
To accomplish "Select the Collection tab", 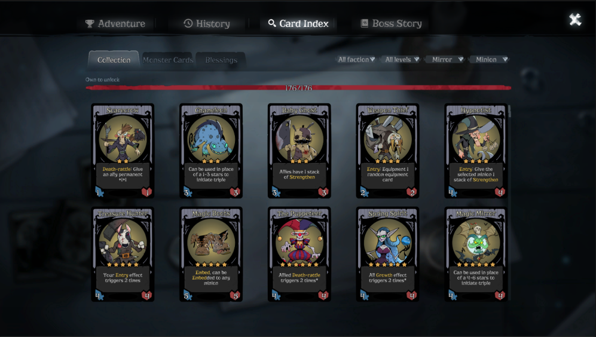I will coord(114,60).
